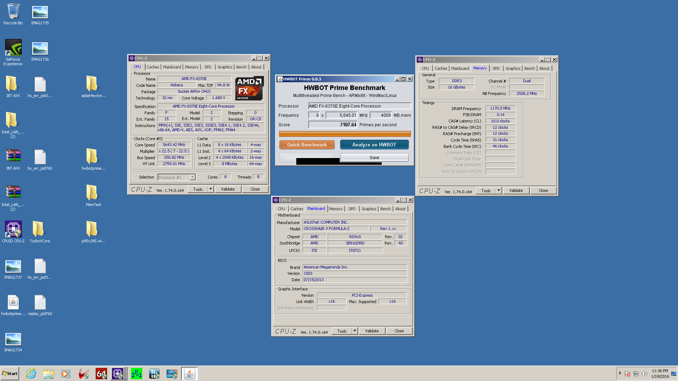Screen dimensions: 678x381
Task: Open volume control in system tray
Action: [x=644, y=374]
